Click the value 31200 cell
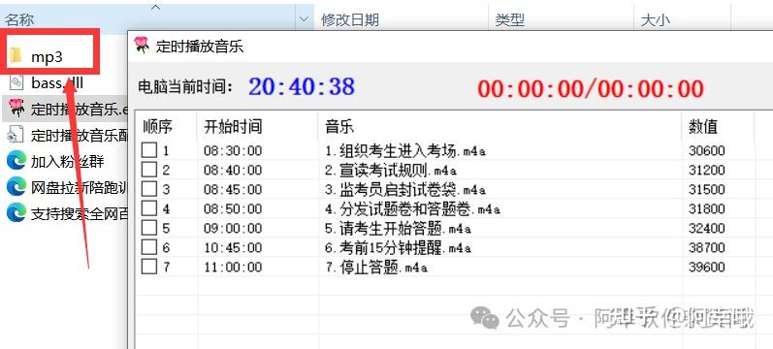The image size is (773, 349). (x=707, y=170)
